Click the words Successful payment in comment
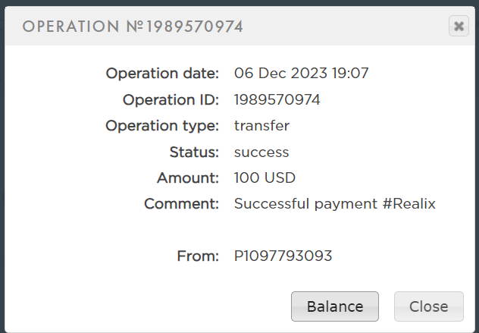 304,204
